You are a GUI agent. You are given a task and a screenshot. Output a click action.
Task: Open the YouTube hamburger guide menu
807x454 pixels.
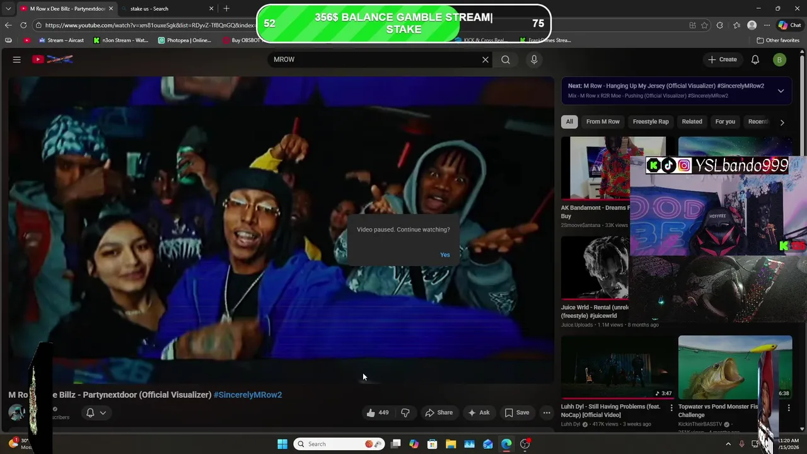pyautogui.click(x=17, y=59)
